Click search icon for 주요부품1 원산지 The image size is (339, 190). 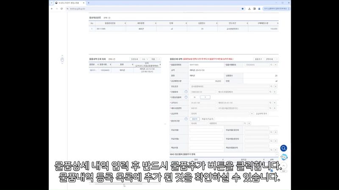coord(271,132)
